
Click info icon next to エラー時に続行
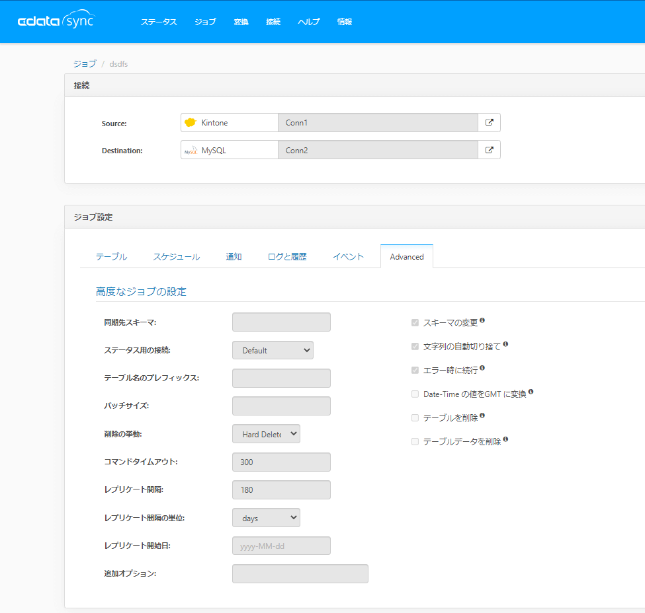tap(482, 368)
